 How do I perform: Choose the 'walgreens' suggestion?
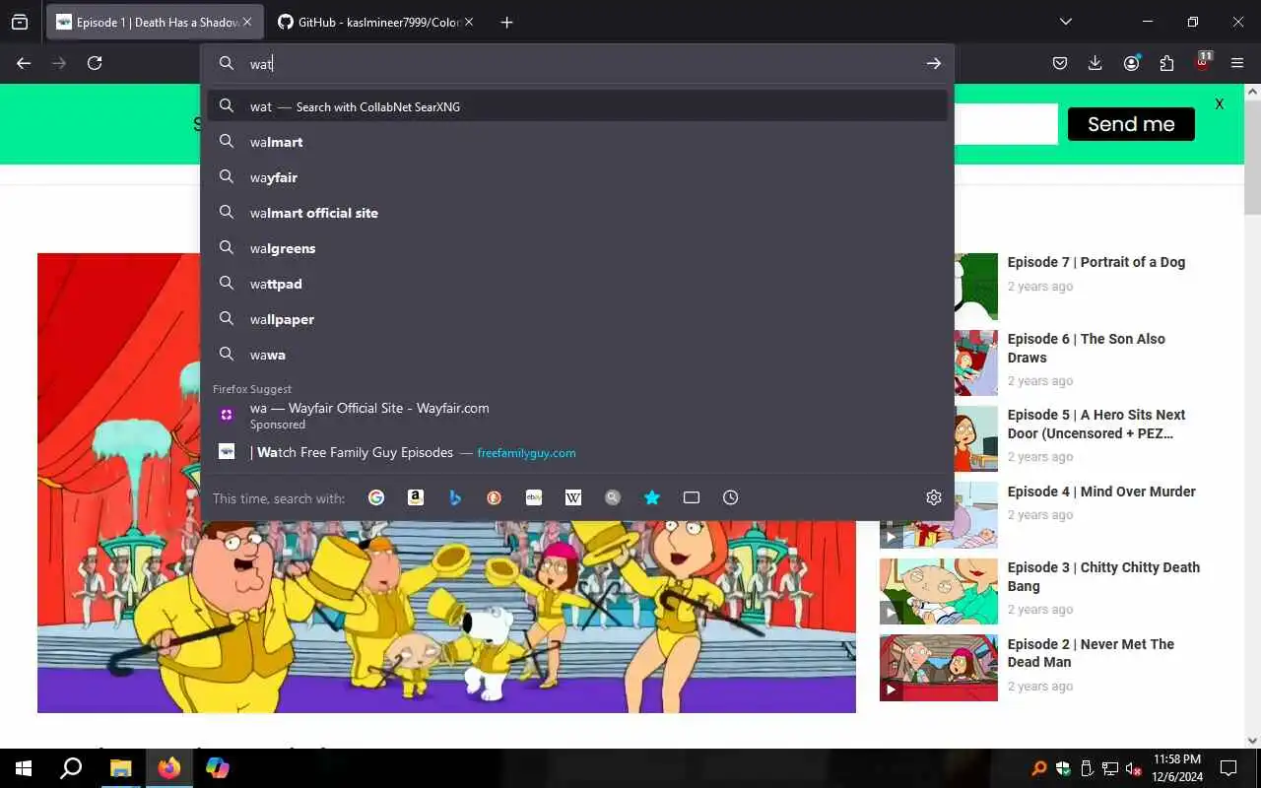pyautogui.click(x=577, y=248)
